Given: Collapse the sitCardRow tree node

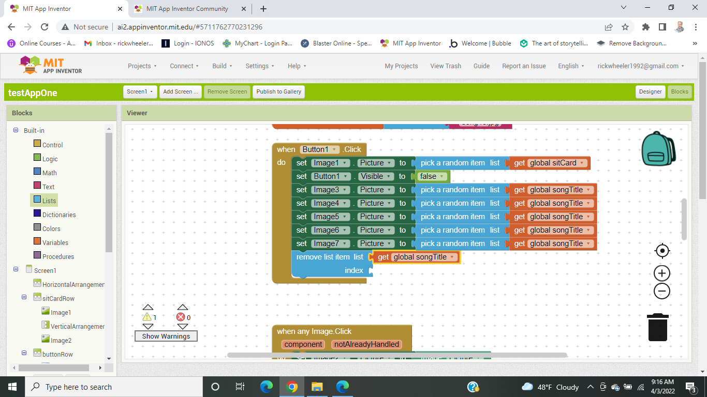Looking at the screenshot, I should pyautogui.click(x=24, y=297).
